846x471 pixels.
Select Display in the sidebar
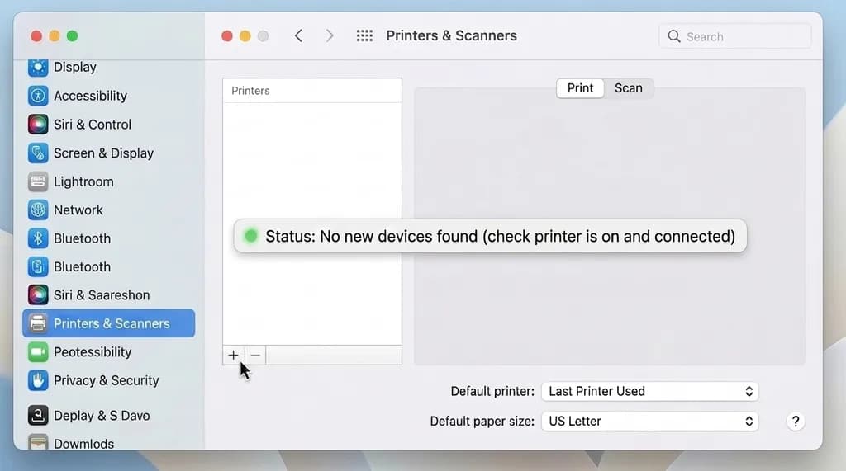tap(108, 68)
